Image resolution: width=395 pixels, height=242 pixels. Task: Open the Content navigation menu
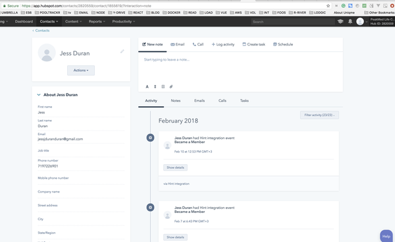[73, 22]
